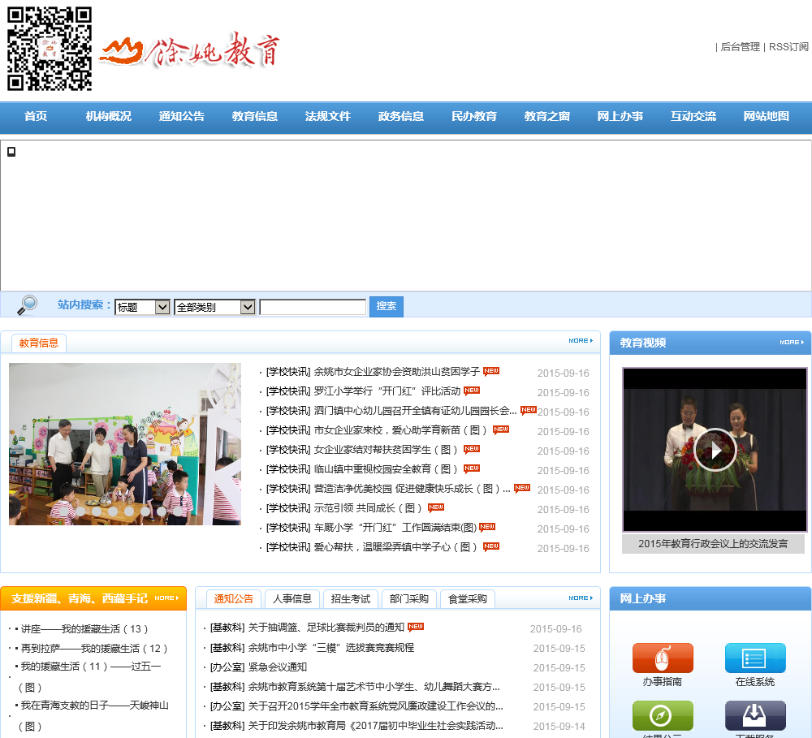Click the QR code image
The height and width of the screenshot is (738, 812).
[x=50, y=49]
